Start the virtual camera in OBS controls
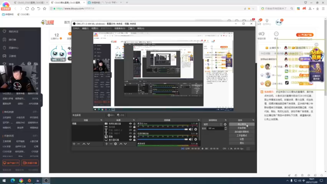The height and width of the screenshot is (184, 327). pos(242,132)
